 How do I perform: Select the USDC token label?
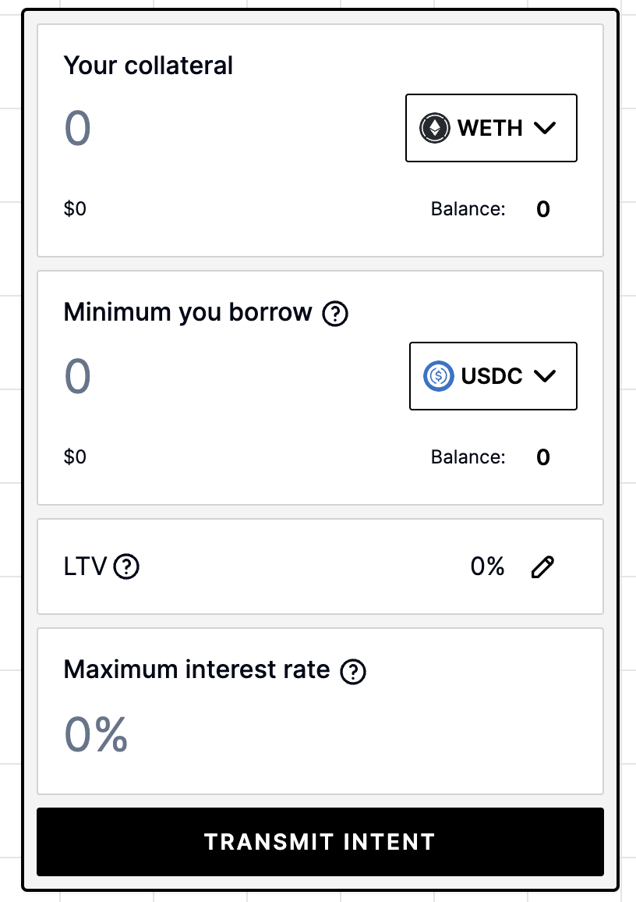pos(492,376)
